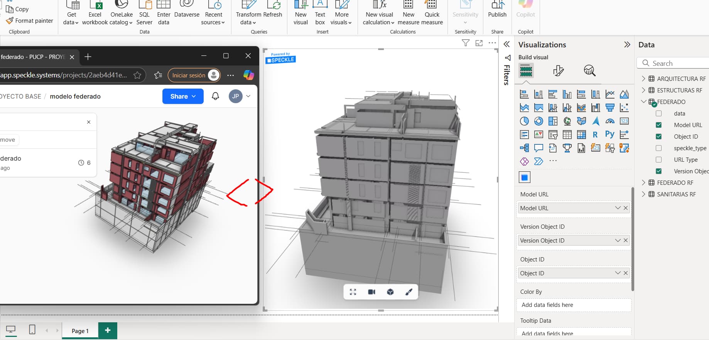Open Recent sources ribbon menu
709x340 pixels.
pyautogui.click(x=213, y=18)
